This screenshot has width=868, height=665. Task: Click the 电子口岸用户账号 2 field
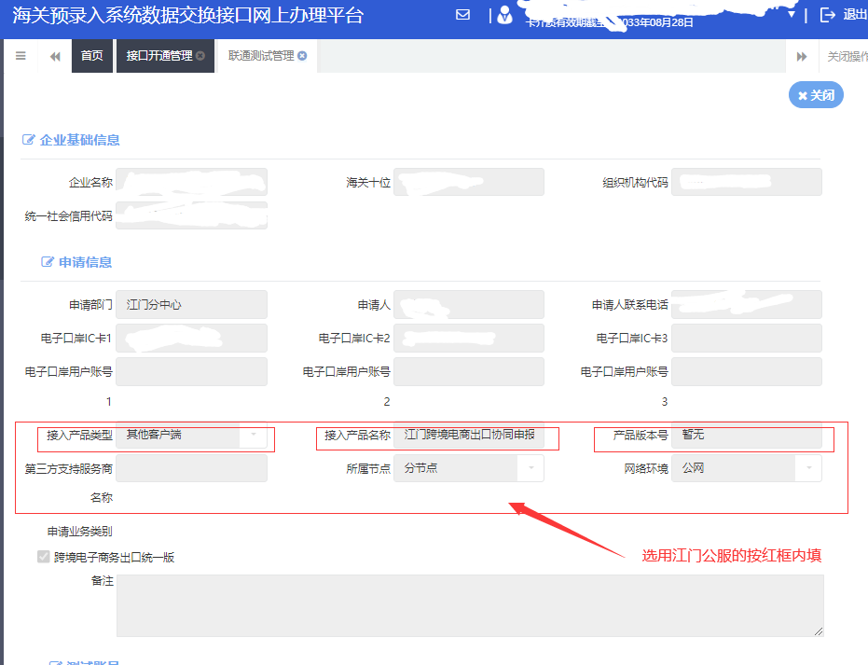point(469,371)
